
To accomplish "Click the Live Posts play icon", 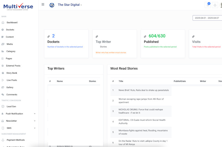I will [x=3, y=80].
